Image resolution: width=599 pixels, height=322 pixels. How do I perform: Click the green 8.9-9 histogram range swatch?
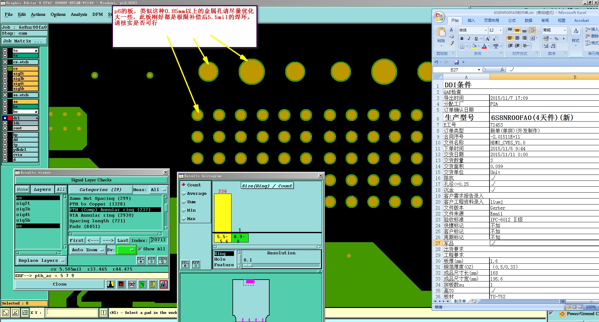click(x=240, y=238)
